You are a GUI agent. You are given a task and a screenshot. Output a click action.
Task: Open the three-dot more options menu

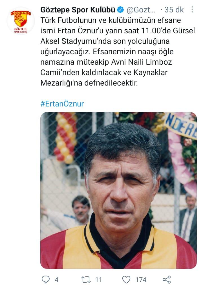tap(192, 9)
